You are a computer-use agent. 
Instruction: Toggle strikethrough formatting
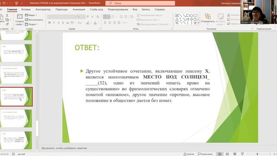click(68, 23)
